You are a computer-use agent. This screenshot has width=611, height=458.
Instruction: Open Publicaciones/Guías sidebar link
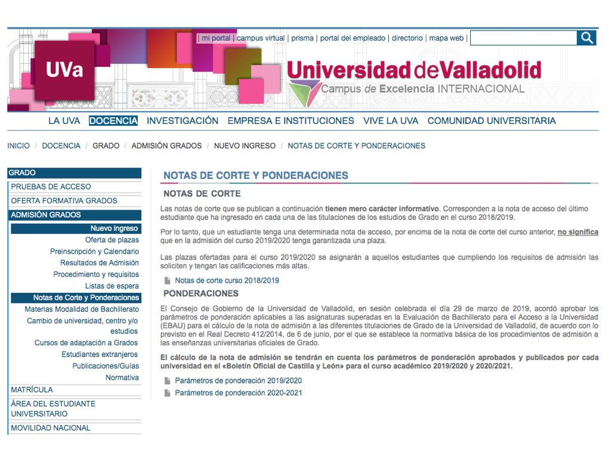[106, 366]
